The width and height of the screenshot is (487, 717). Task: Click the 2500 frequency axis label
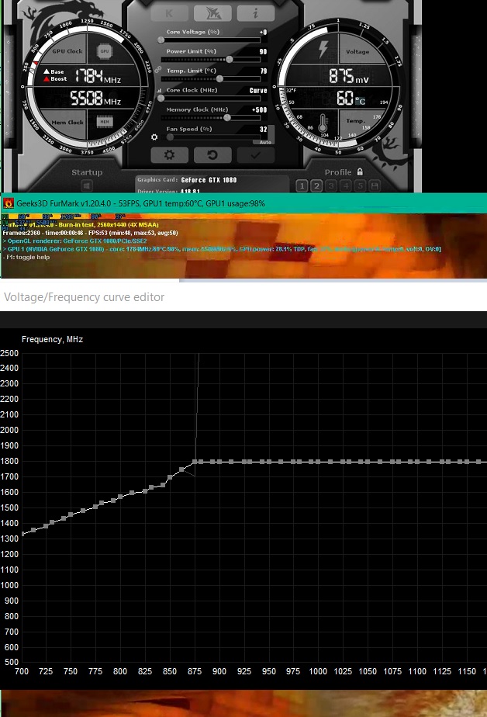(9, 353)
